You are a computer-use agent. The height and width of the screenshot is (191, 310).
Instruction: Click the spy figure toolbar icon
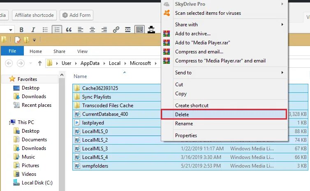151,30
